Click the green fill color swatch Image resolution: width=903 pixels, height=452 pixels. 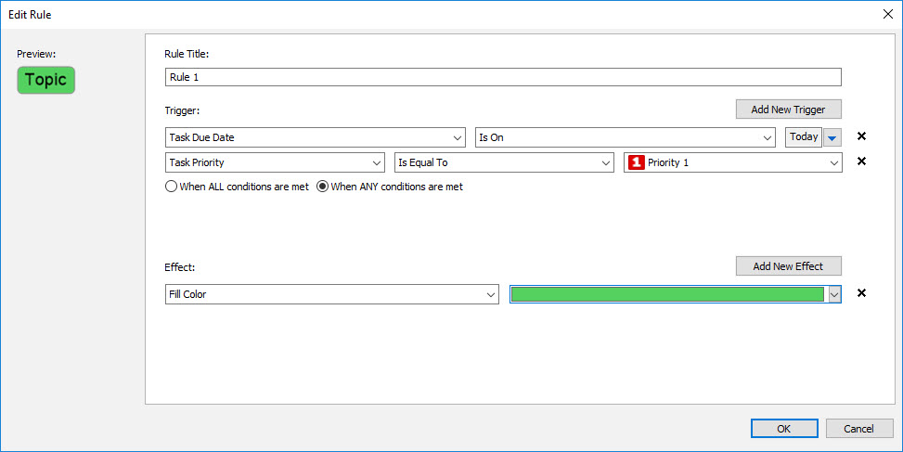click(x=666, y=294)
